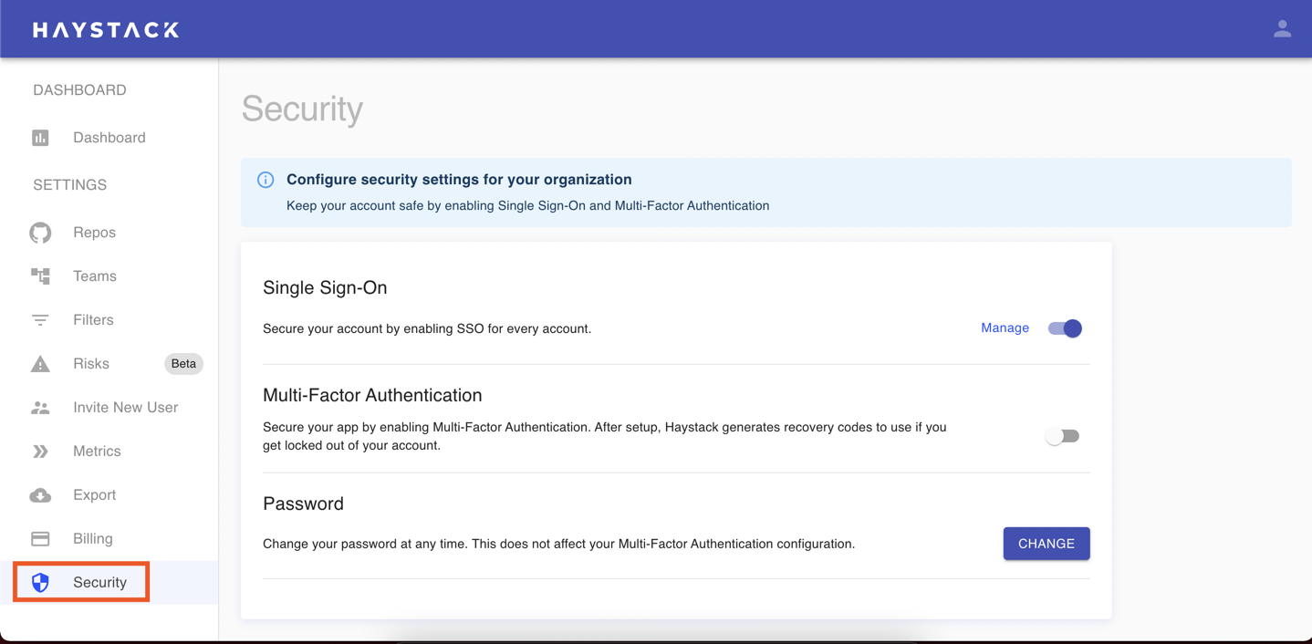1312x644 pixels.
Task: Click the Risks warning triangle icon
Action: click(x=40, y=364)
